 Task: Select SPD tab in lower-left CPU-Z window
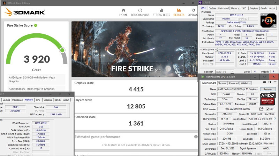point(38,100)
